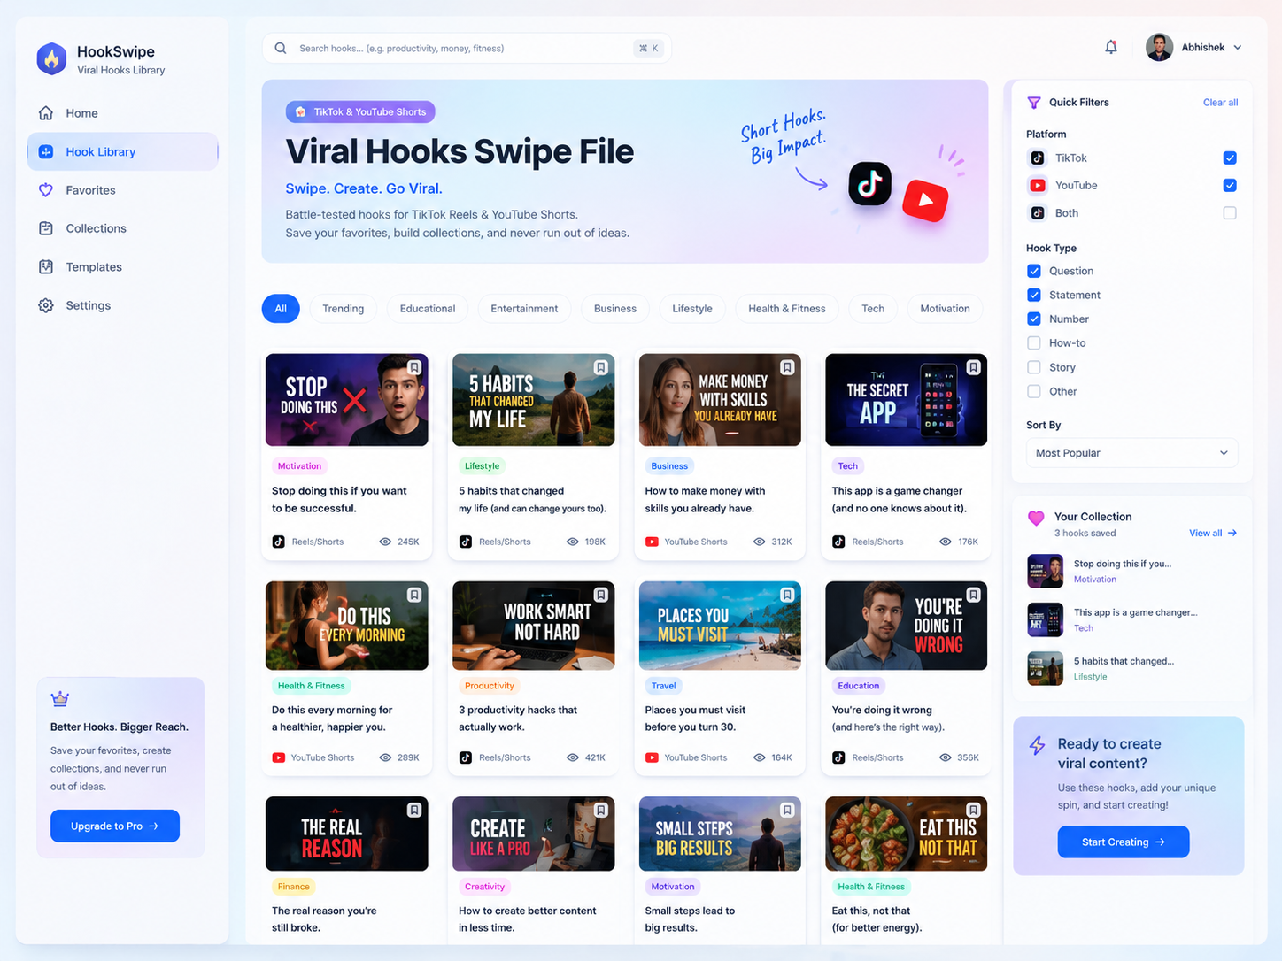Click the HookSwipe flame logo

51,59
